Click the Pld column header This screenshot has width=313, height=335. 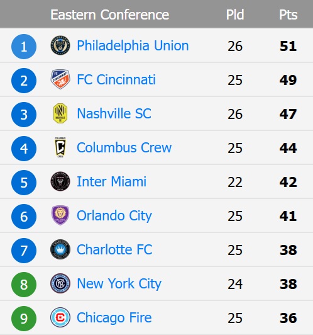click(x=235, y=14)
